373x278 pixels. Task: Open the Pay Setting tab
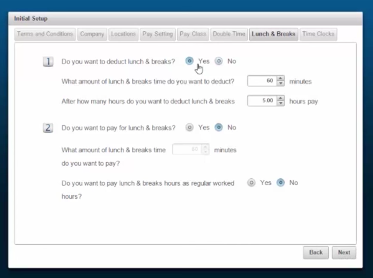click(157, 34)
